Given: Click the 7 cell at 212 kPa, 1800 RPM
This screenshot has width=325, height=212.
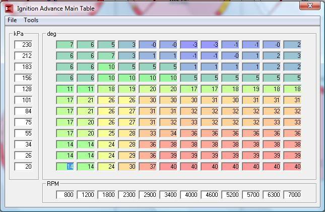Looking at the screenshot, I should [106, 56].
